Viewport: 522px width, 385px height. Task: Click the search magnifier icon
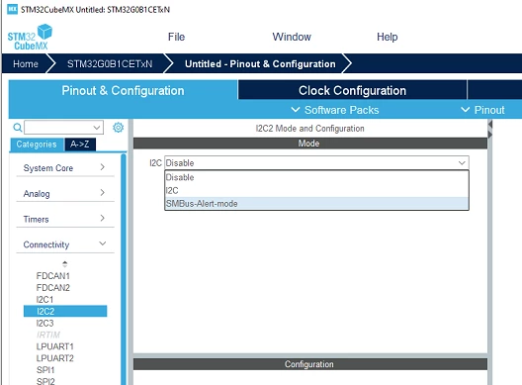(18, 128)
